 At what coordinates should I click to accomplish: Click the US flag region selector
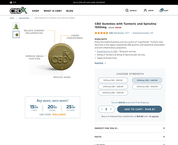(11, 2)
